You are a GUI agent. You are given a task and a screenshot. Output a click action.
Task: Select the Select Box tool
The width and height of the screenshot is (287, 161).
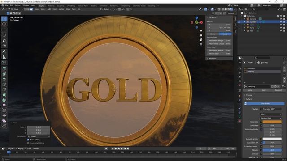pyautogui.click(x=4, y=19)
